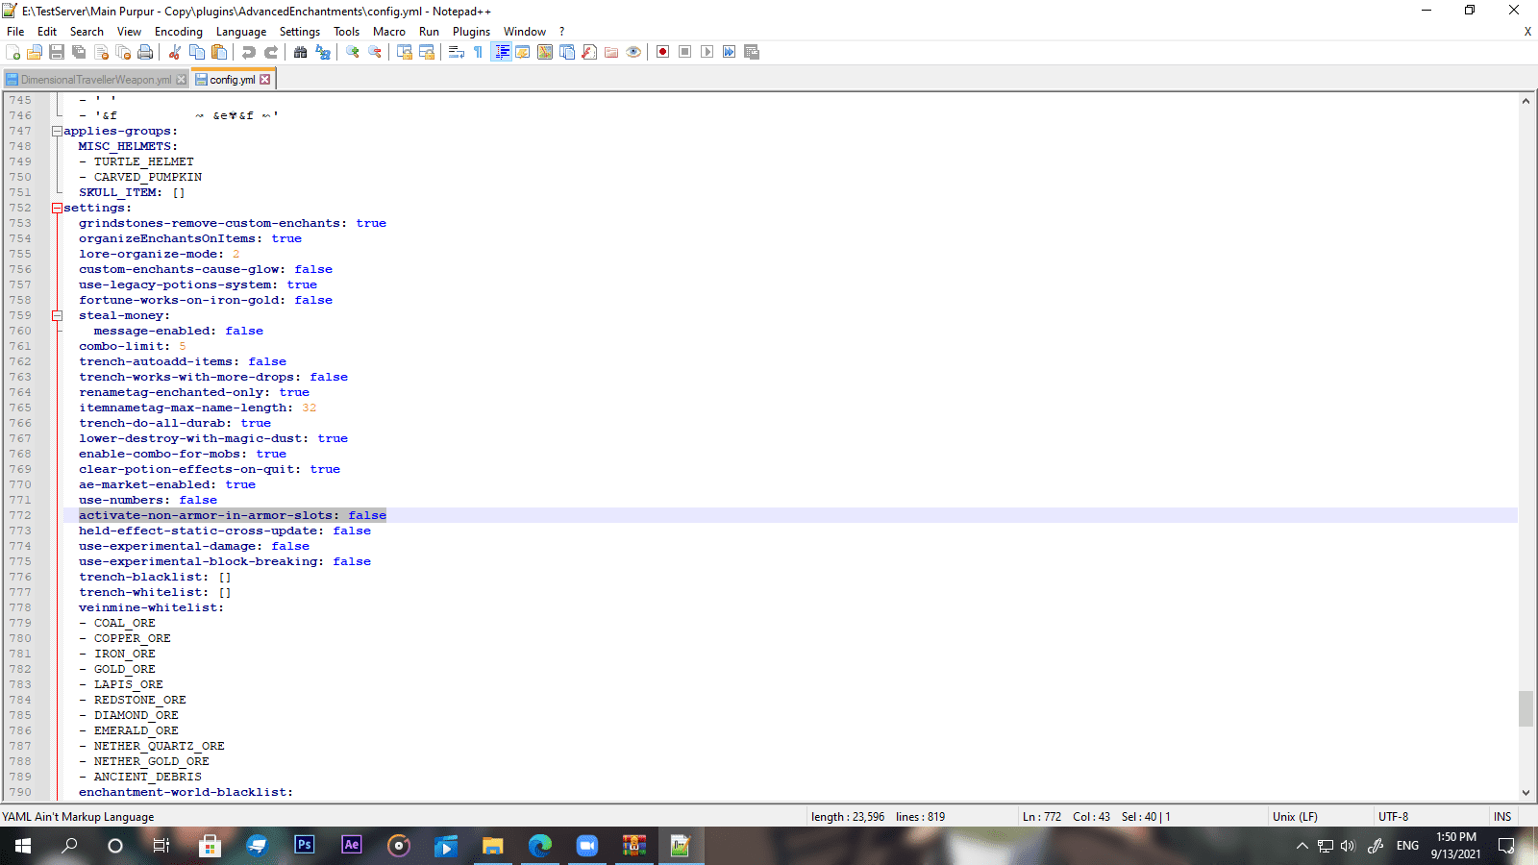The height and width of the screenshot is (865, 1538).
Task: Open Photoshop from the taskbar
Action: coord(304,845)
